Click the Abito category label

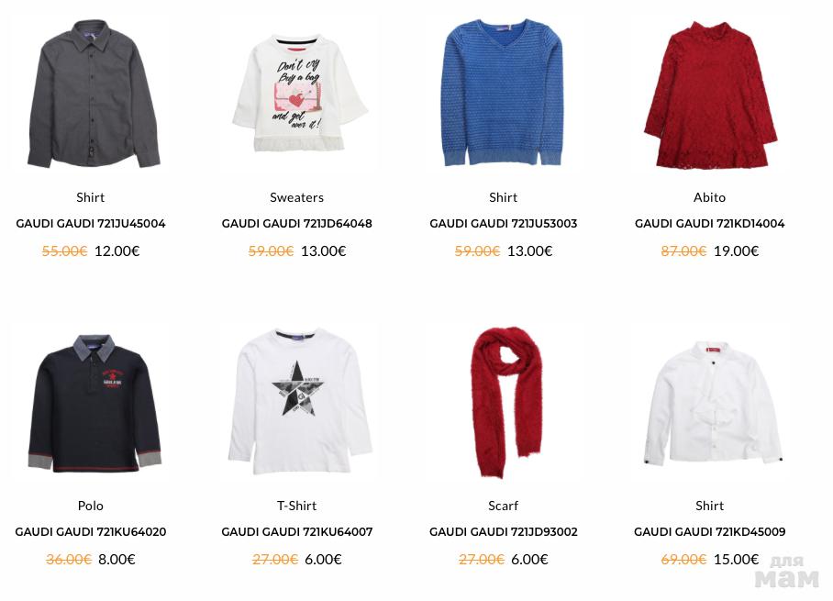(709, 197)
